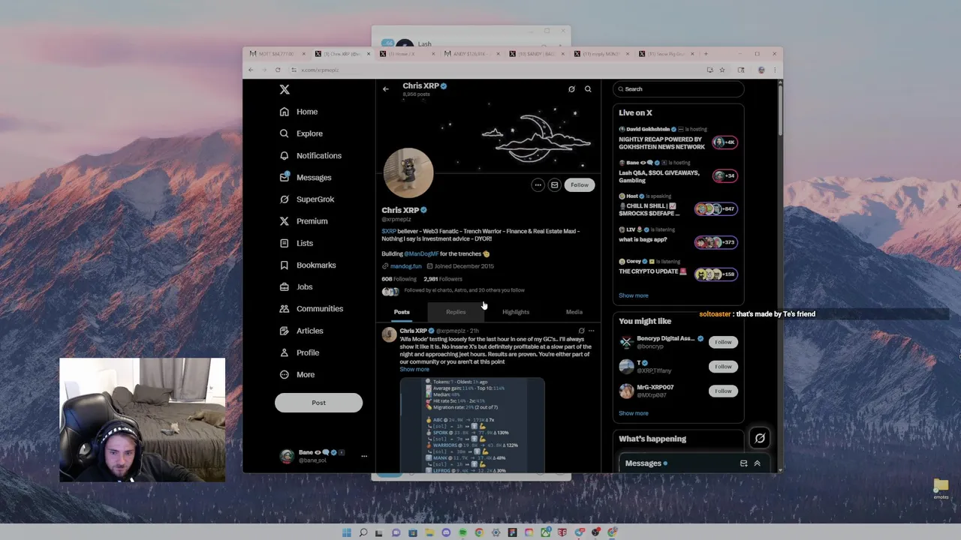Switch to the Replies tab
Screen dimensions: 961x540
point(456,312)
